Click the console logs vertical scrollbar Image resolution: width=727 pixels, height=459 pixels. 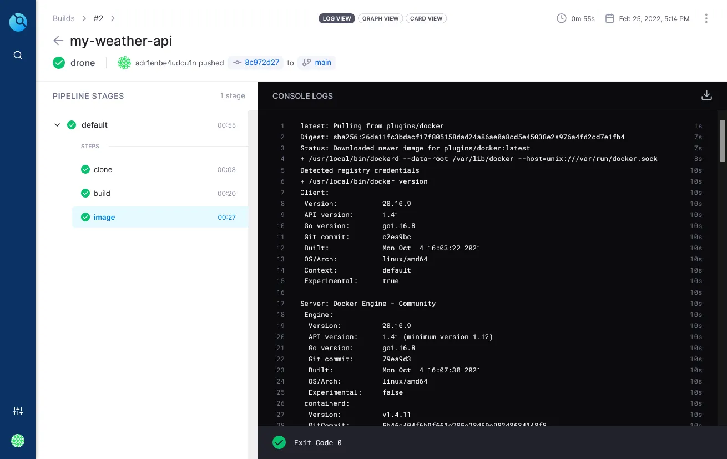pyautogui.click(x=722, y=139)
